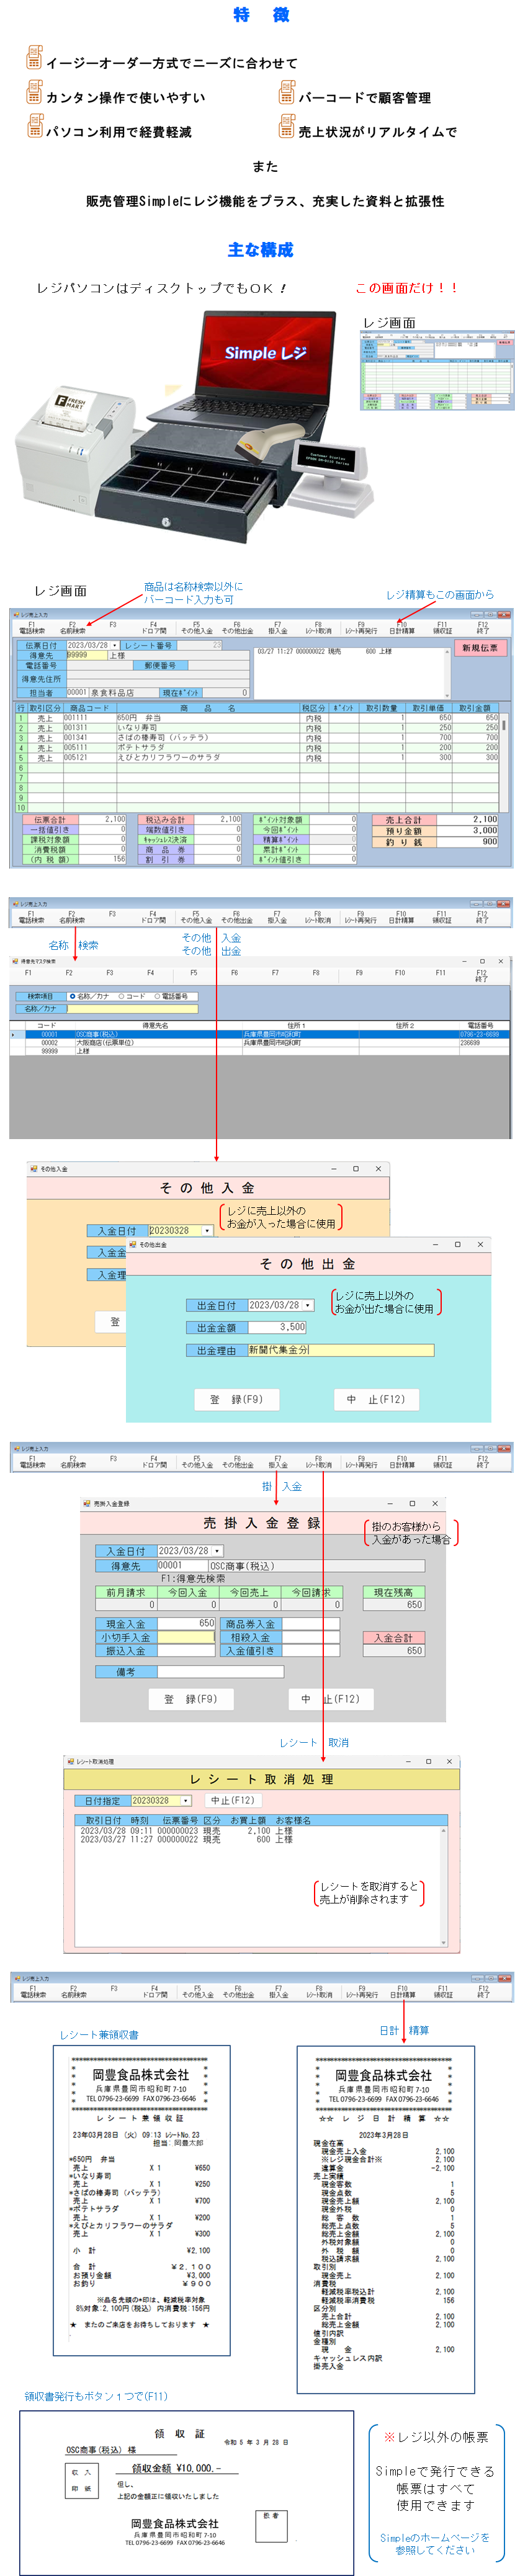Image resolution: width=515 pixels, height=2576 pixels.
Task: Select the 650円 弁当 sales row
Action: (256, 718)
